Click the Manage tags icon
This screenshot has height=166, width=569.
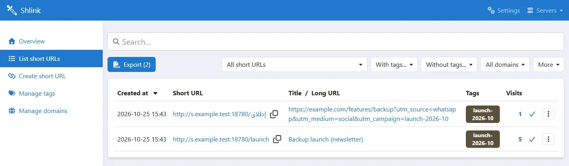(12, 93)
